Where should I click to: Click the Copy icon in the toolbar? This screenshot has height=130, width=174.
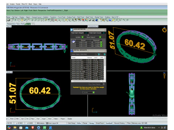(19, 20)
